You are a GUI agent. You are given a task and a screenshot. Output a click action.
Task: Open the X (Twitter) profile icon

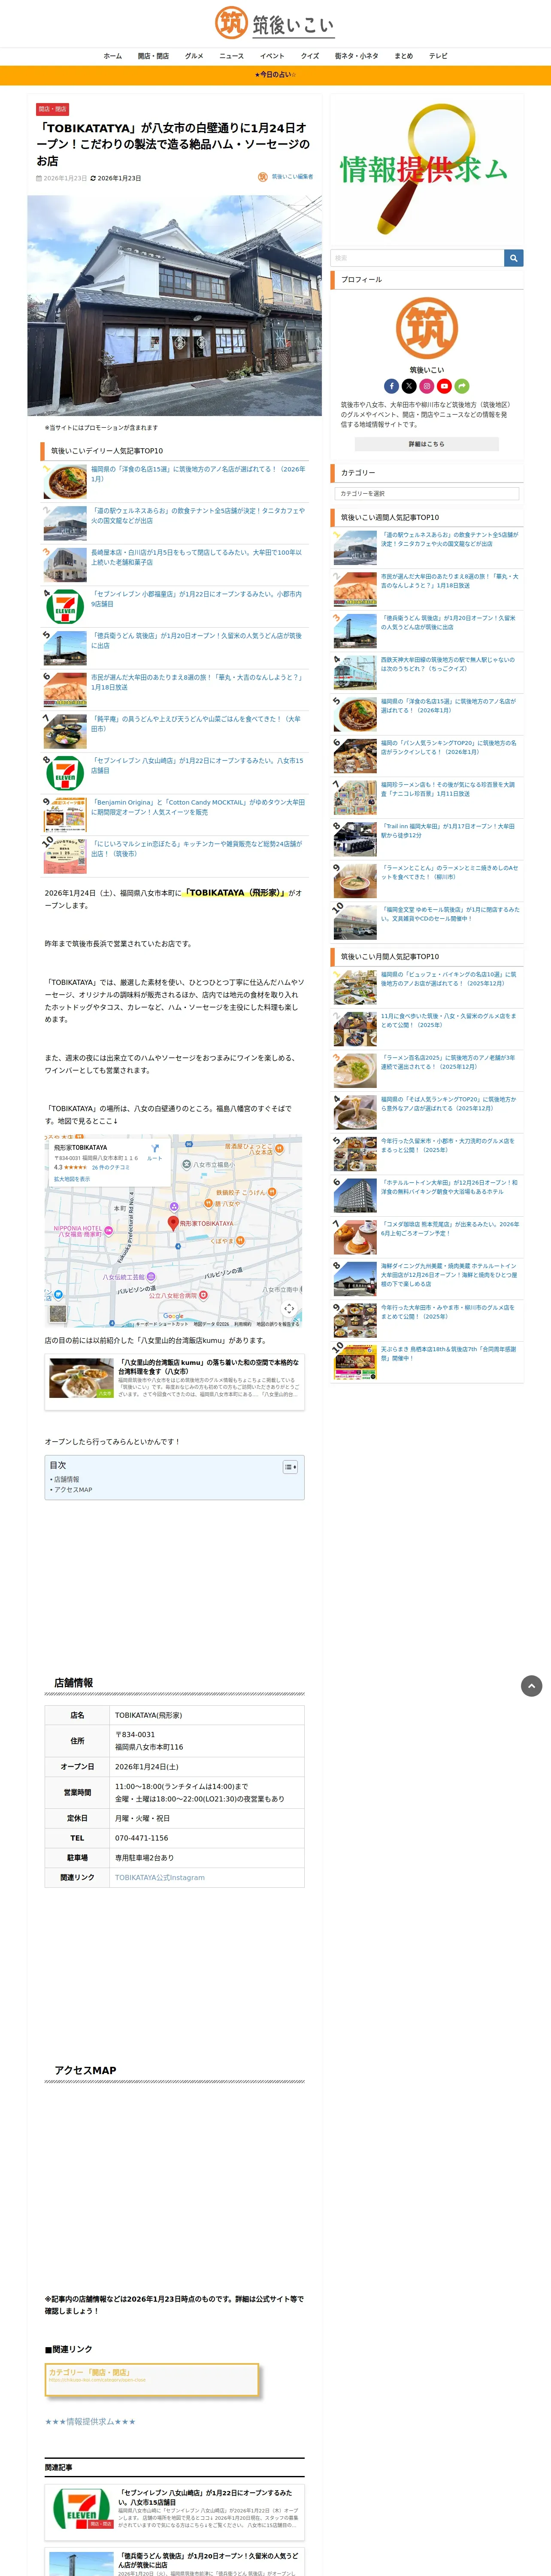409,386
